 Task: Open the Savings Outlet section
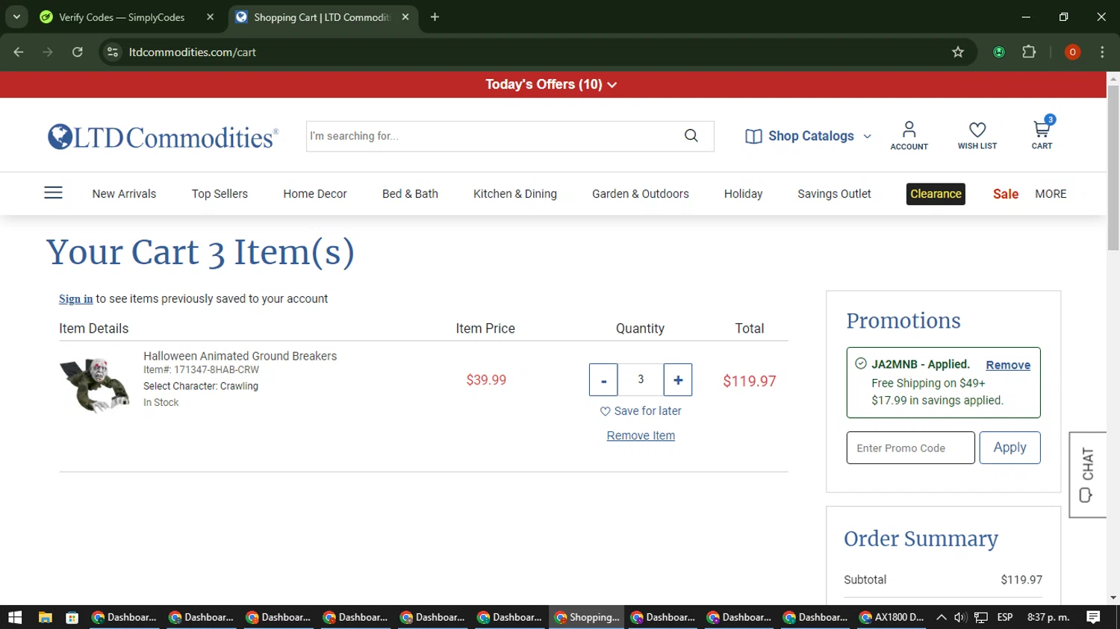[x=834, y=194]
